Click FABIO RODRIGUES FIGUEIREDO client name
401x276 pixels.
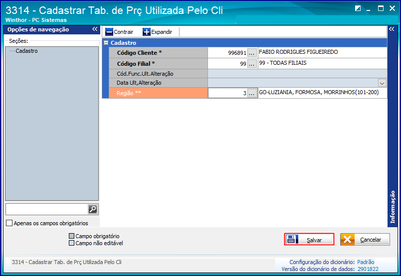click(298, 52)
